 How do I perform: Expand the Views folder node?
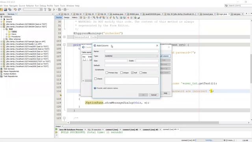tap(7, 34)
